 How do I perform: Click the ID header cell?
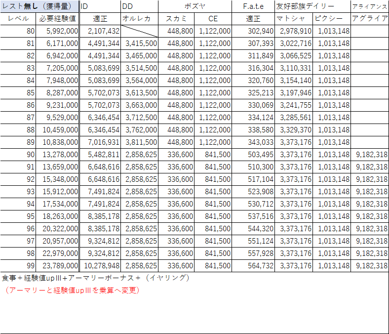click(x=100, y=6)
